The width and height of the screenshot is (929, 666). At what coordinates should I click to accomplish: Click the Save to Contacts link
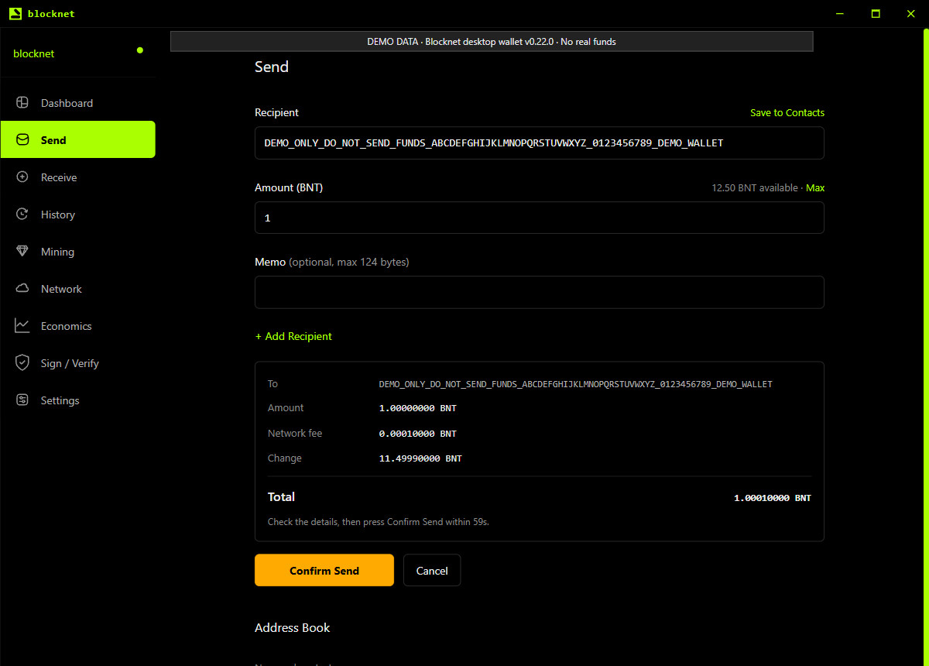(x=787, y=113)
